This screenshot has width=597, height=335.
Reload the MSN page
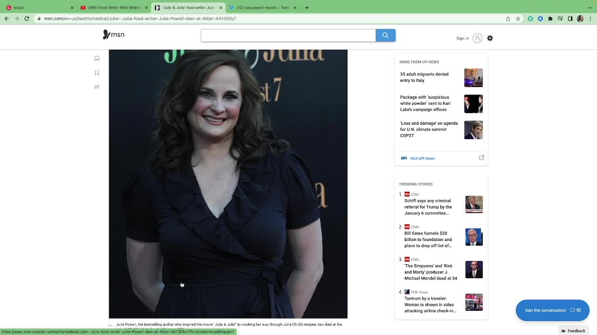coord(27,19)
